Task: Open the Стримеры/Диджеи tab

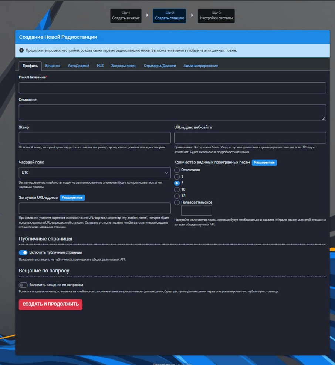Action: pyautogui.click(x=160, y=66)
